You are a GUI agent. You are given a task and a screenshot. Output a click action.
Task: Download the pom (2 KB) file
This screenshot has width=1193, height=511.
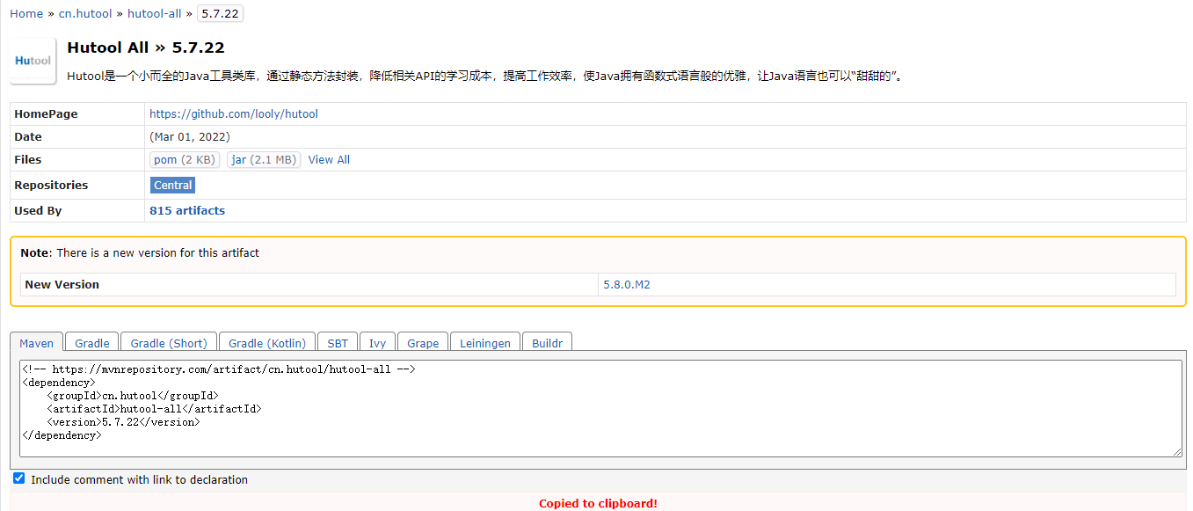tap(185, 159)
